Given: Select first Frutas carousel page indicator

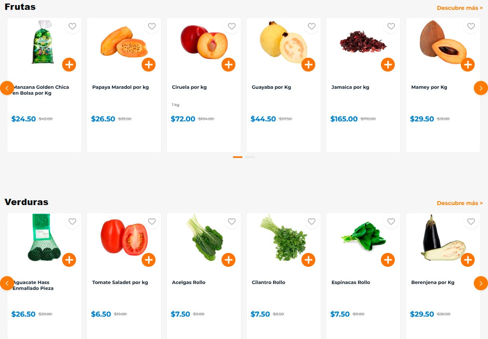Looking at the screenshot, I should click(x=238, y=157).
